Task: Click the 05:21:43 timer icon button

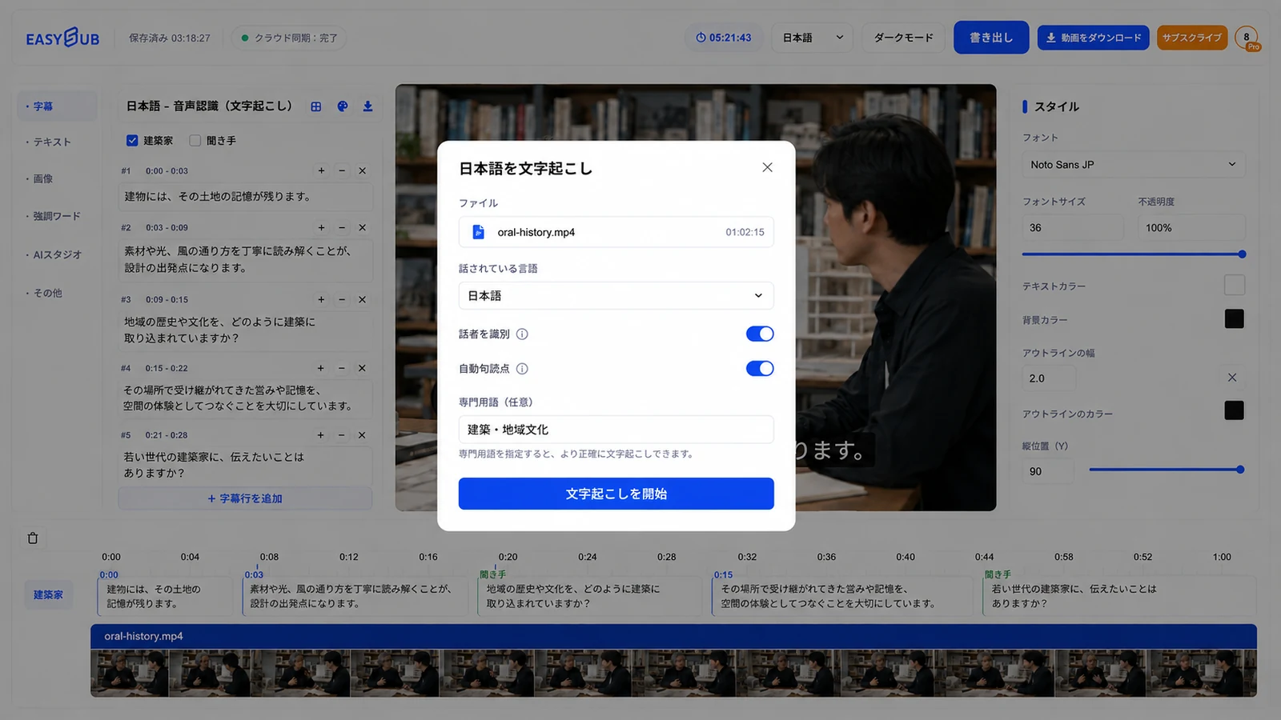Action: coord(723,38)
